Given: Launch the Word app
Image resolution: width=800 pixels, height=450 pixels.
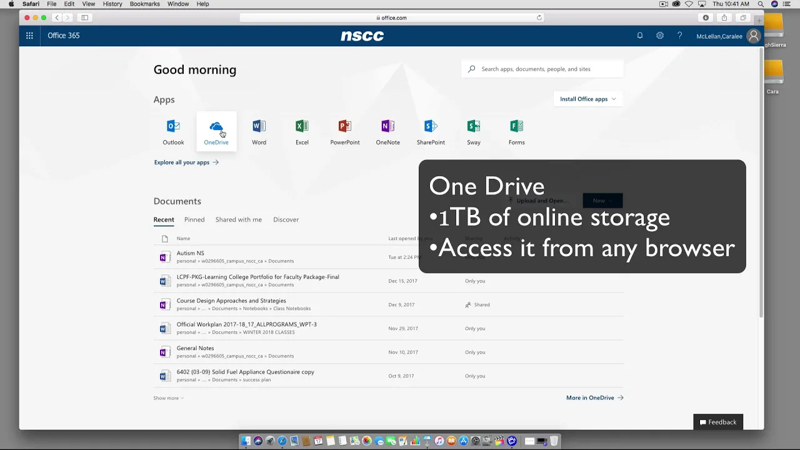Looking at the screenshot, I should pos(259,132).
